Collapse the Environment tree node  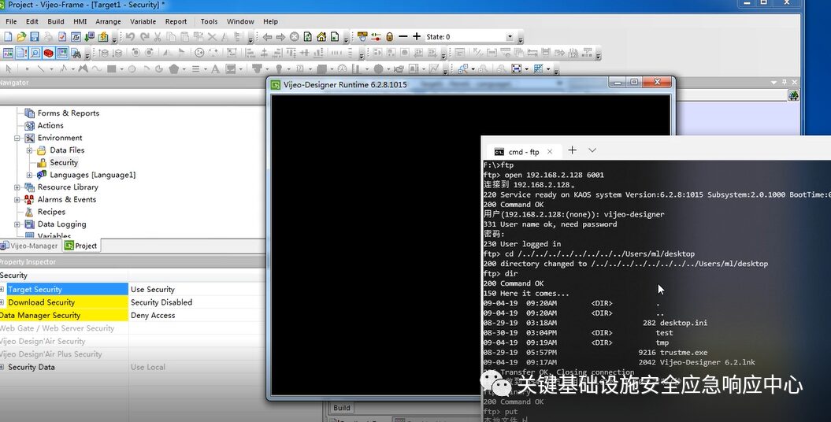pyautogui.click(x=17, y=139)
